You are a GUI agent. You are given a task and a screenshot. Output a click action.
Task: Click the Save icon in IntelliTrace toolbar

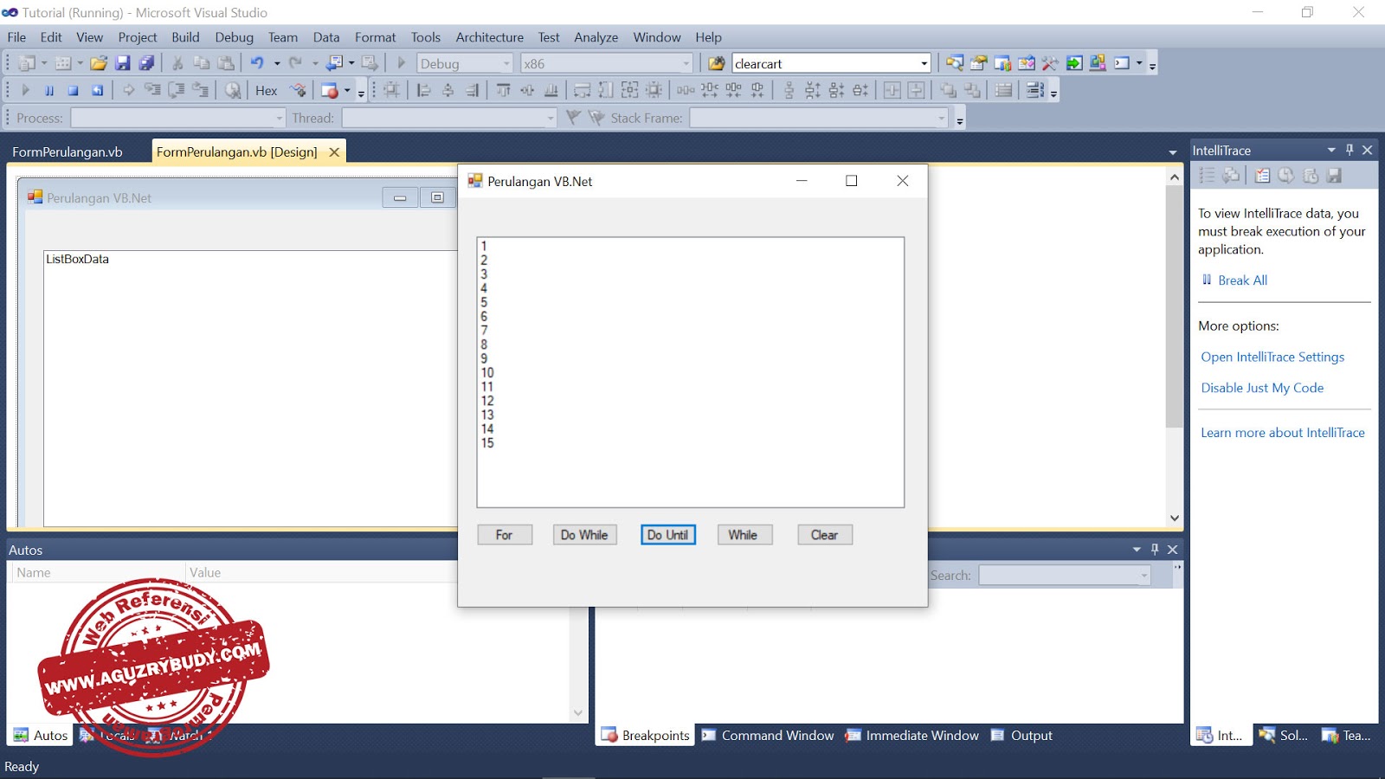[1334, 176]
